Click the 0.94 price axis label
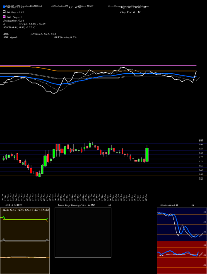 pos(201,144)
